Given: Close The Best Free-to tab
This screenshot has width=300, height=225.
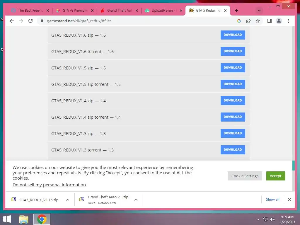Looking at the screenshot, I should (48, 11).
